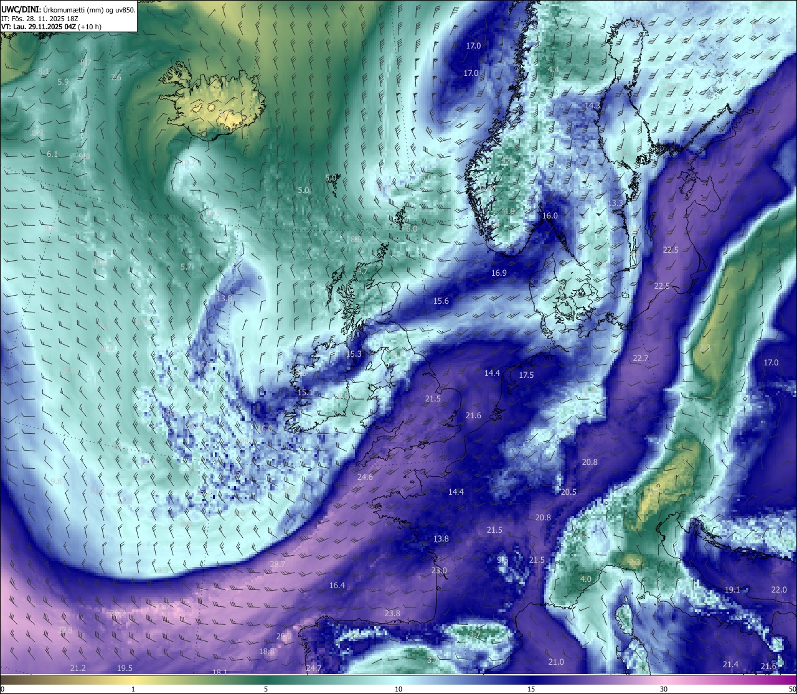Select the 5.9 value in the upper-left

coord(63,82)
